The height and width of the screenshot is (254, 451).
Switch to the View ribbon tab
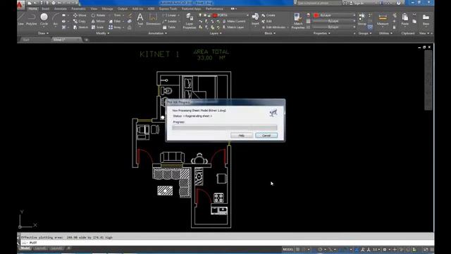coord(94,9)
